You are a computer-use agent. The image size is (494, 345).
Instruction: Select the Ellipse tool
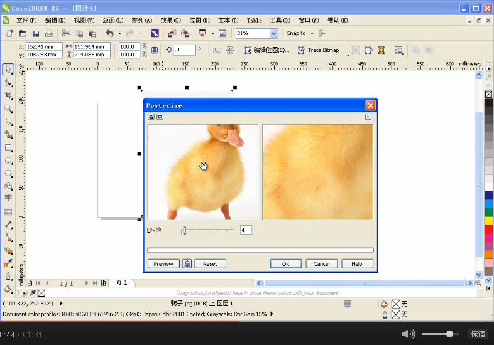pos(8,161)
